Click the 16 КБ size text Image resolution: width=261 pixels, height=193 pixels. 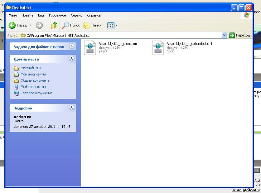103,52
